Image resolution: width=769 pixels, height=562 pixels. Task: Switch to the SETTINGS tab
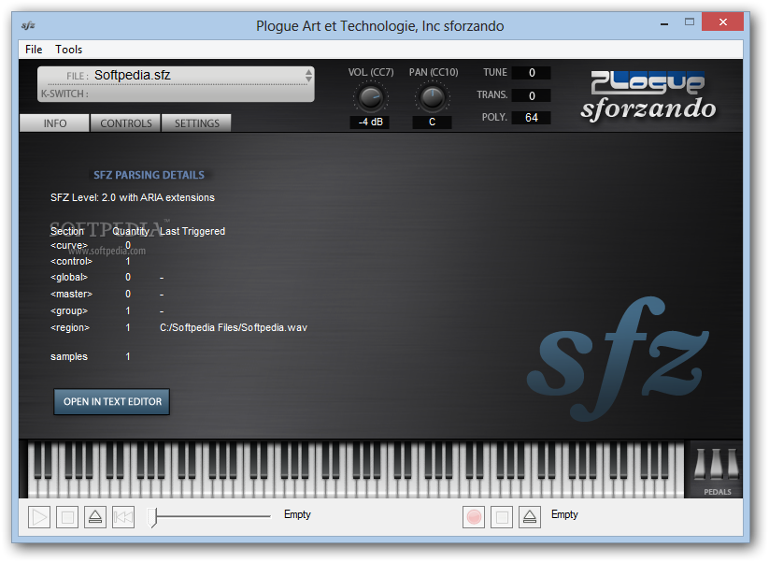coord(196,123)
